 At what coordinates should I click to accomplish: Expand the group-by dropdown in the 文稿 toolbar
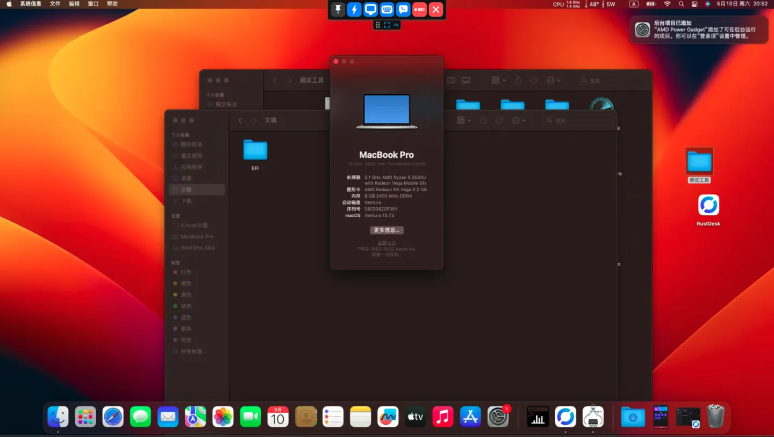(464, 121)
